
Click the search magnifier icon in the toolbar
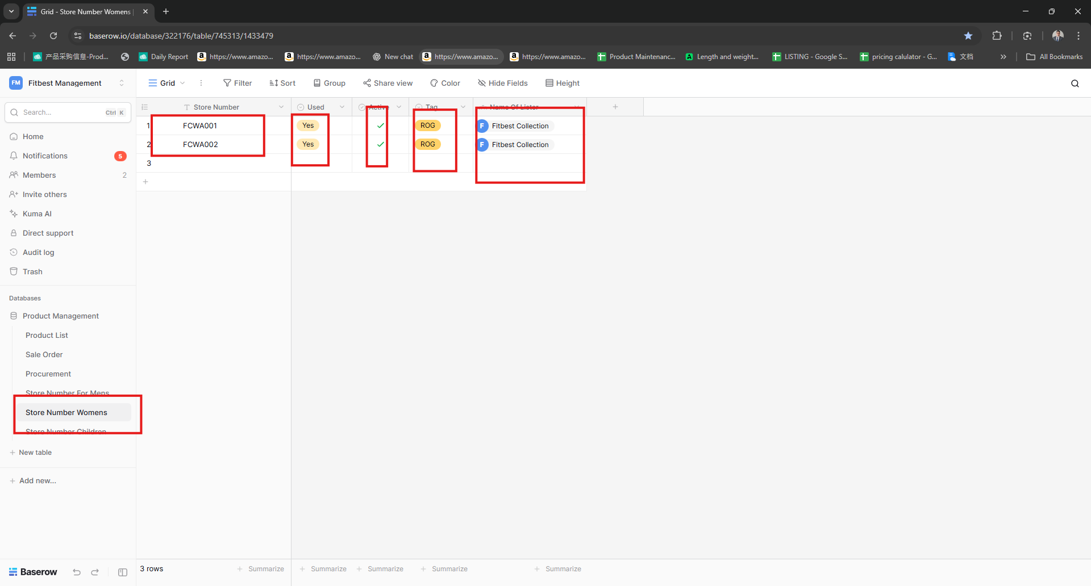point(1075,83)
